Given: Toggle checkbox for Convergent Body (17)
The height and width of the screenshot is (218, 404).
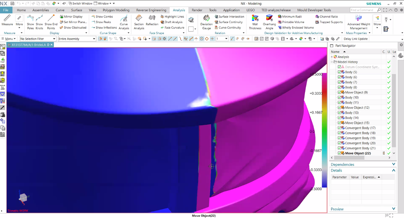Looking at the screenshot, I should (339, 128).
